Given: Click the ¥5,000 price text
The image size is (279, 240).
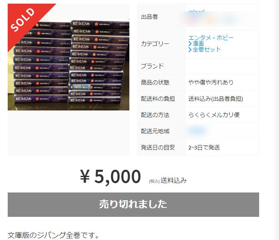Looking at the screenshot, I should pyautogui.click(x=110, y=176).
